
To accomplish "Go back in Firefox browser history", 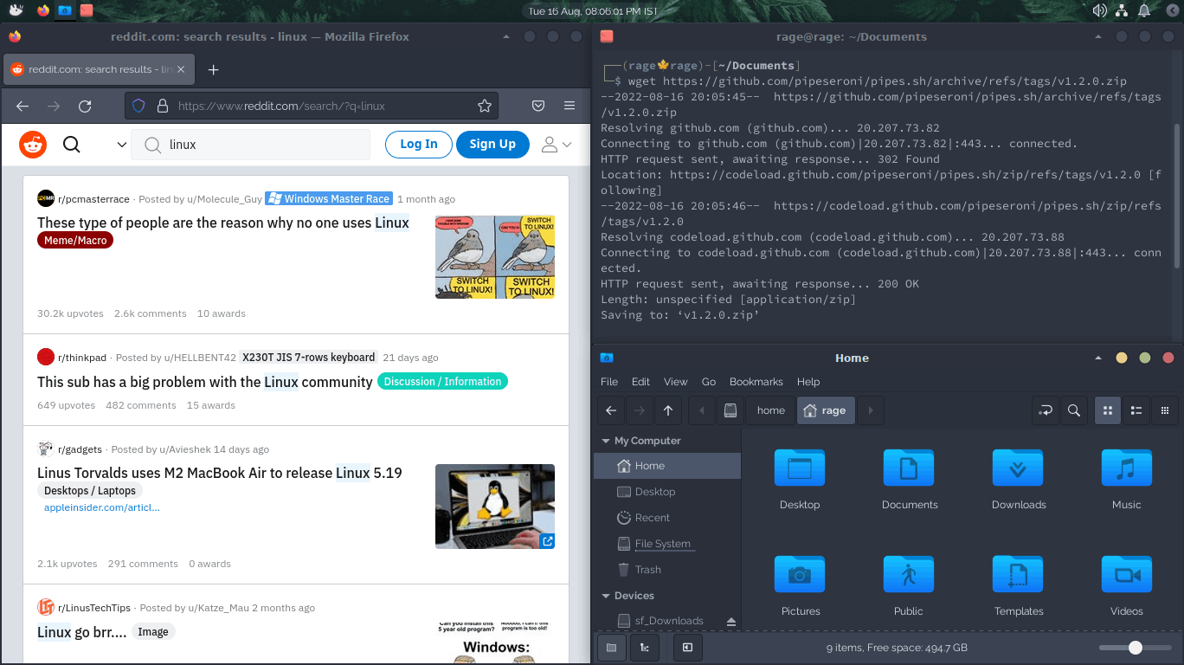I will (23, 107).
